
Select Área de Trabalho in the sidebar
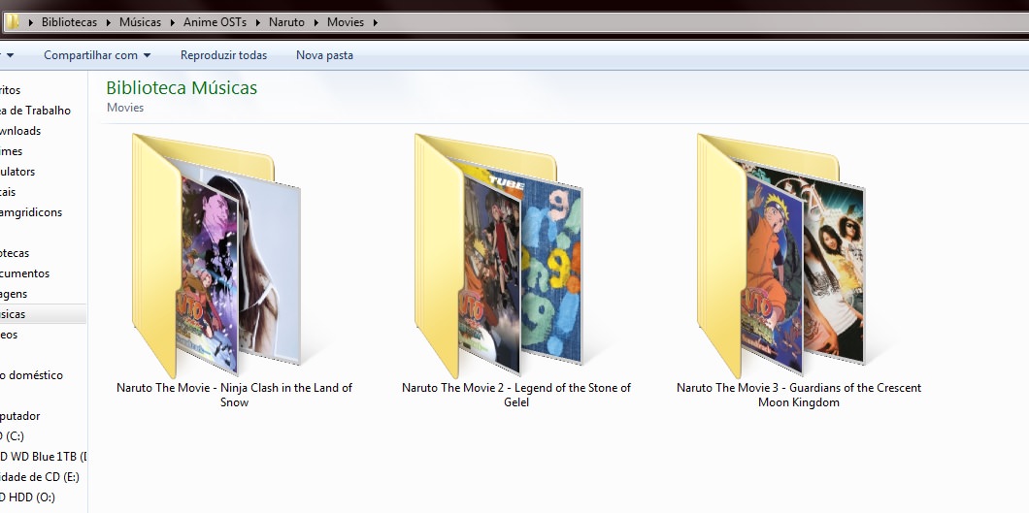click(36, 111)
